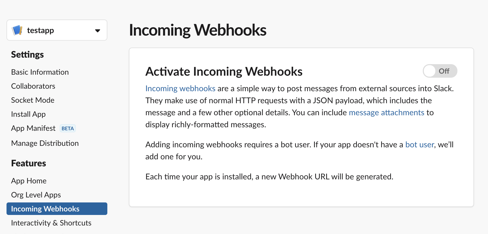This screenshot has width=488, height=234.
Task: Select Org Level Apps
Action: tap(36, 195)
